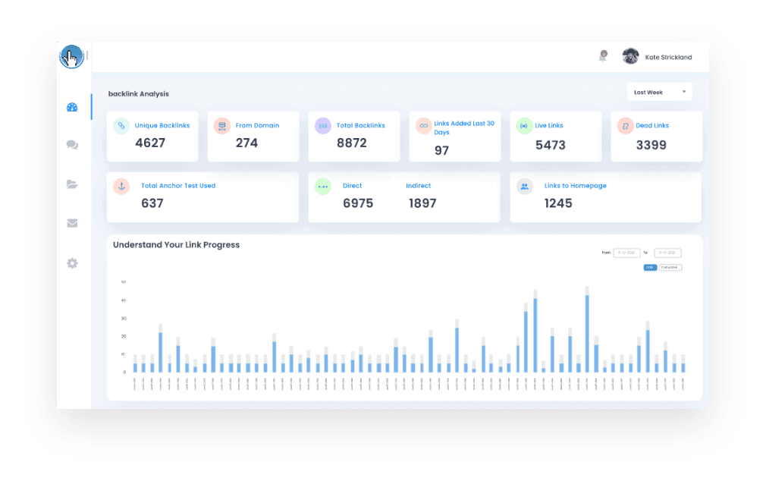Select the app logo at top of sidebar

pyautogui.click(x=71, y=56)
